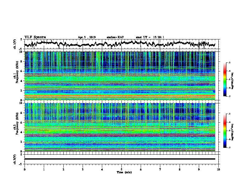
Task: Click the "station=KAP" header text
Action: pos(115,37)
